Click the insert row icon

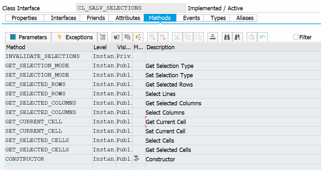click(x=152, y=37)
